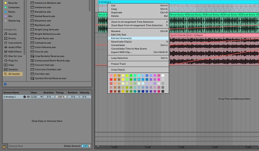Select Consolidate Time to New Scene
259x151 pixels.
coord(138,49)
